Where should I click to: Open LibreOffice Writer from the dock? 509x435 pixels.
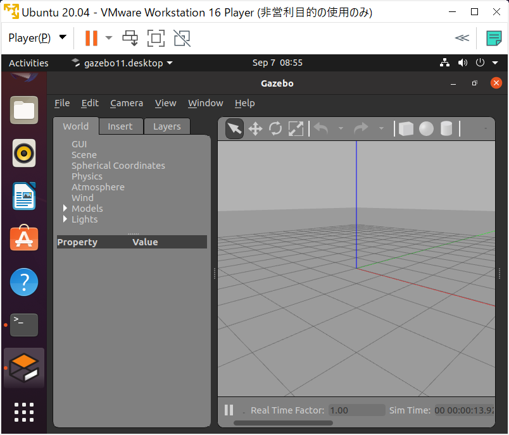tap(24, 196)
